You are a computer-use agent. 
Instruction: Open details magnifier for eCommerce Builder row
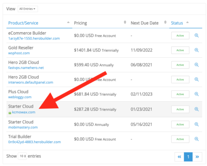[x=196, y=36]
